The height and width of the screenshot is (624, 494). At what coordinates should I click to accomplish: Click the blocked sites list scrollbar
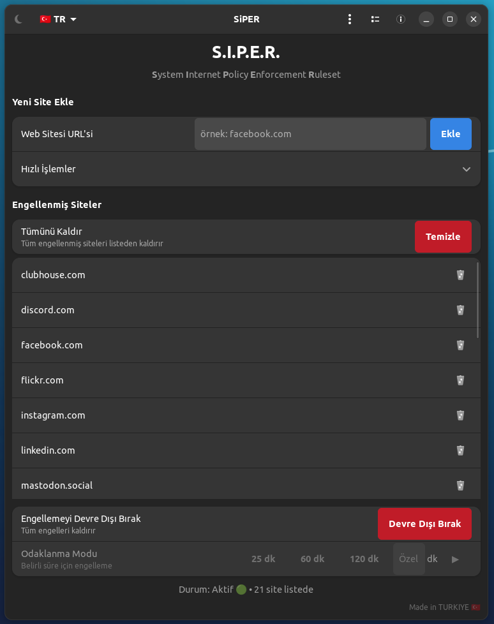click(x=477, y=299)
